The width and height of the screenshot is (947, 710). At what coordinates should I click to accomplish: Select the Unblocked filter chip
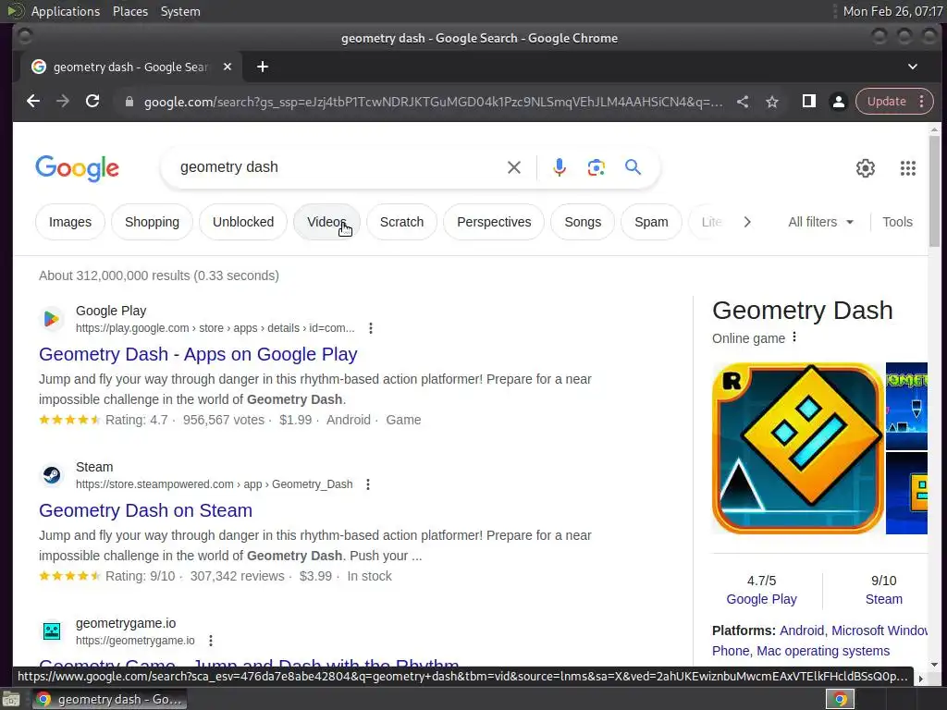pos(243,222)
